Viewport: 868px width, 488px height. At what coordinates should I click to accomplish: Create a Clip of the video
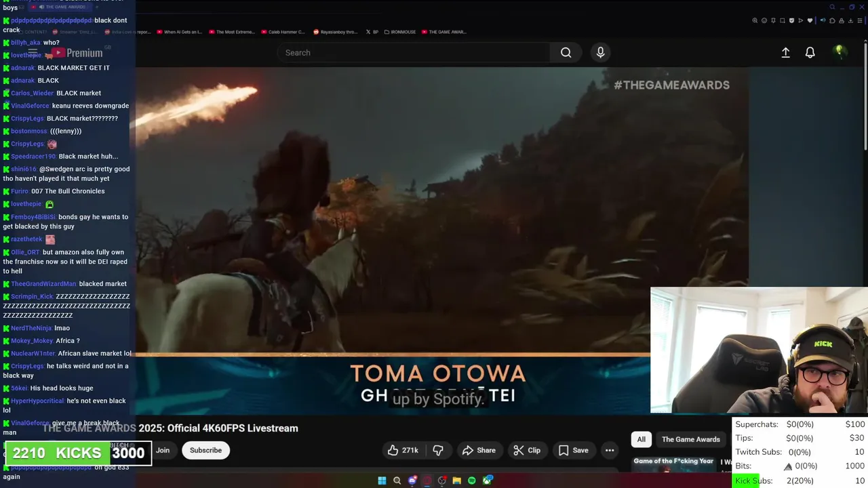coord(527,450)
